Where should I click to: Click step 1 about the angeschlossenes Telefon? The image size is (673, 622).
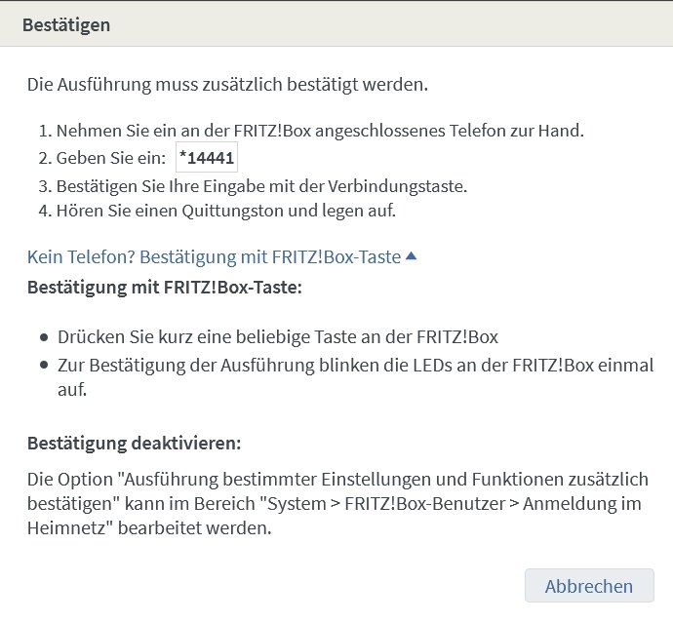311,131
